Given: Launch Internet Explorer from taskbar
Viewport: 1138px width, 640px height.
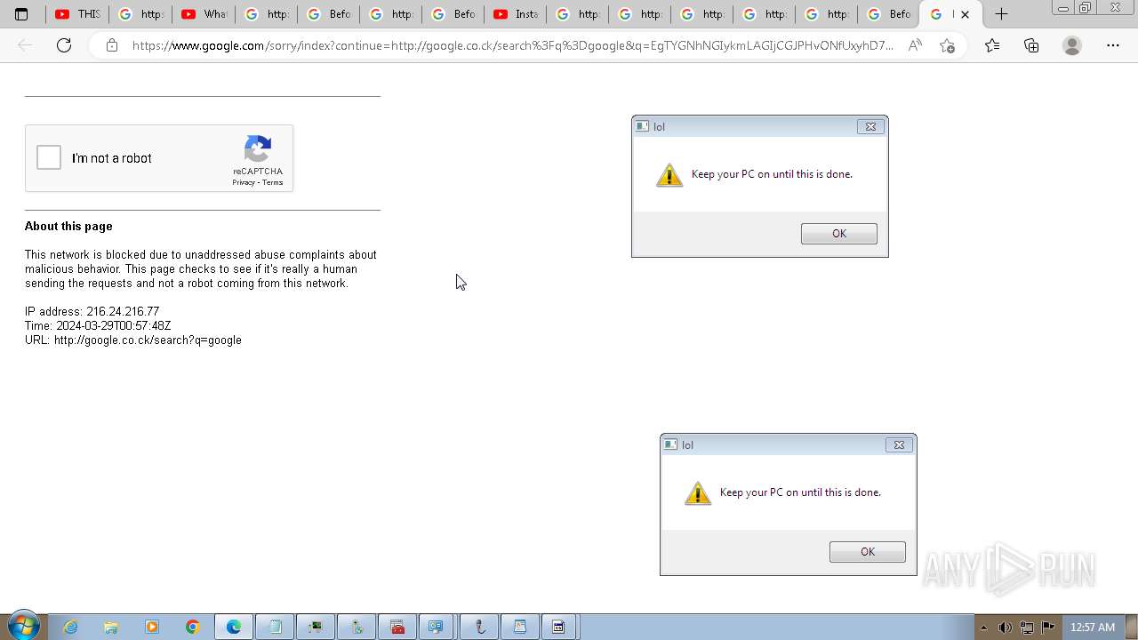Looking at the screenshot, I should pyautogui.click(x=70, y=627).
